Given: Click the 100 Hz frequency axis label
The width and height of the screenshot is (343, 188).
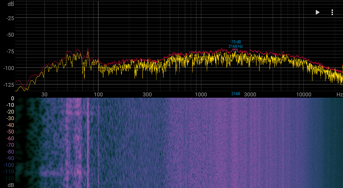Looking at the screenshot, I should click(x=98, y=94).
